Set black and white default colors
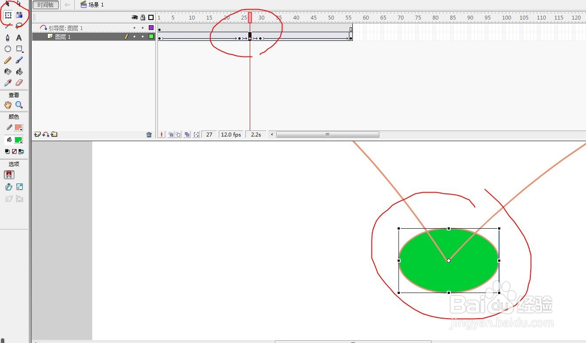The width and height of the screenshot is (586, 343). point(7,151)
